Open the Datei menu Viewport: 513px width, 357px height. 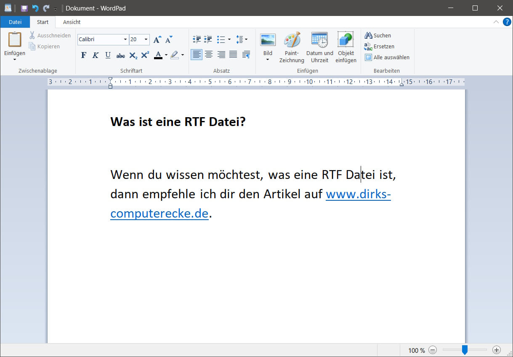click(x=15, y=22)
